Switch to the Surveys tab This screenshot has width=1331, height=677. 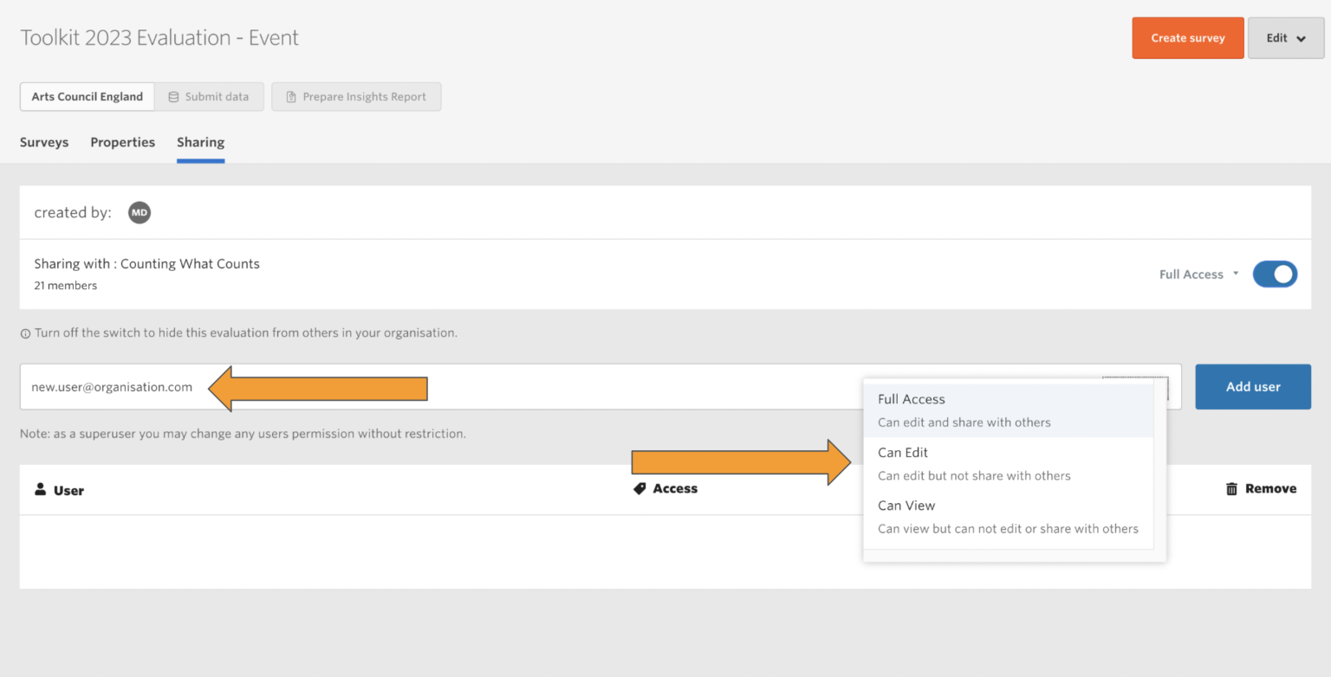click(x=44, y=142)
